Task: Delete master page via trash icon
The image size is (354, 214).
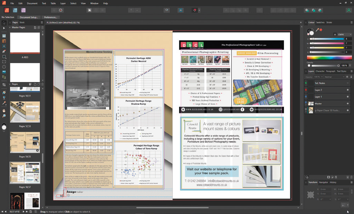Action: 42,28
